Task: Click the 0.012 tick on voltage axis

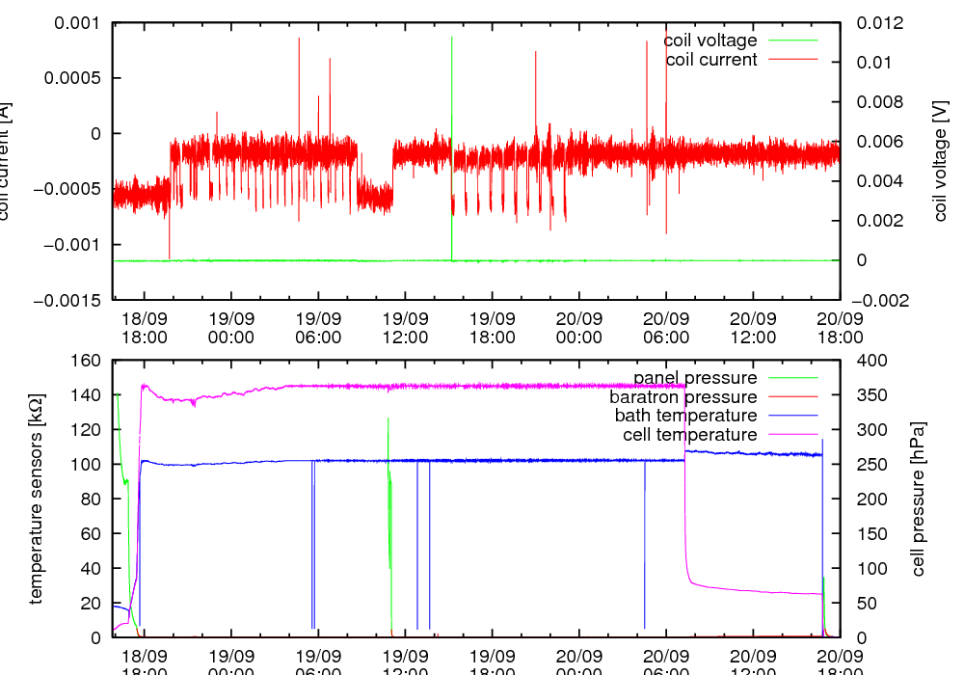Action: [882, 23]
